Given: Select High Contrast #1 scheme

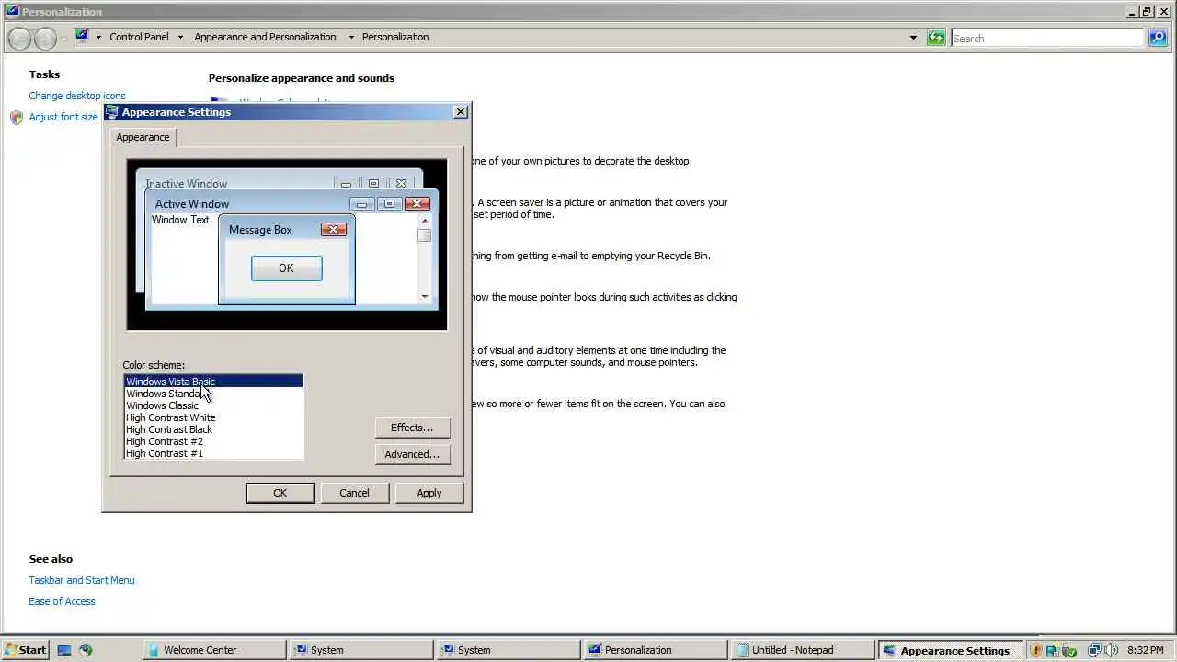Looking at the screenshot, I should coord(213,453).
